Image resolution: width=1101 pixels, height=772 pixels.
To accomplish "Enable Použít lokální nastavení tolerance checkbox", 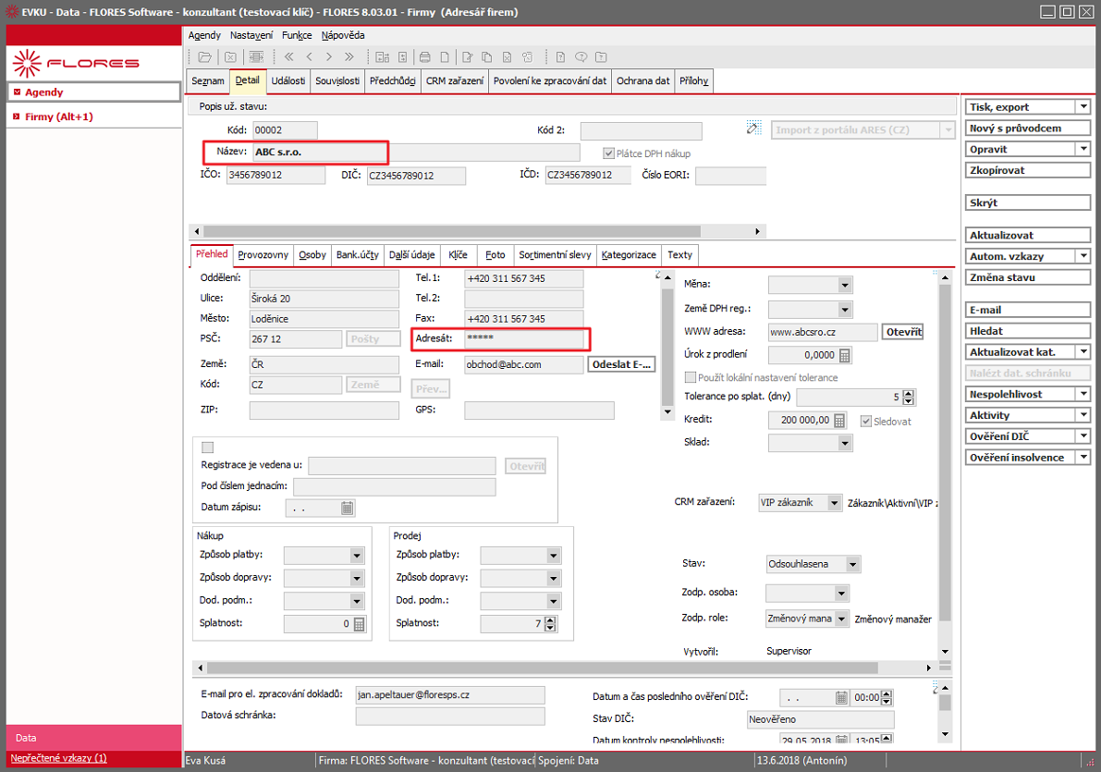I will pos(691,377).
